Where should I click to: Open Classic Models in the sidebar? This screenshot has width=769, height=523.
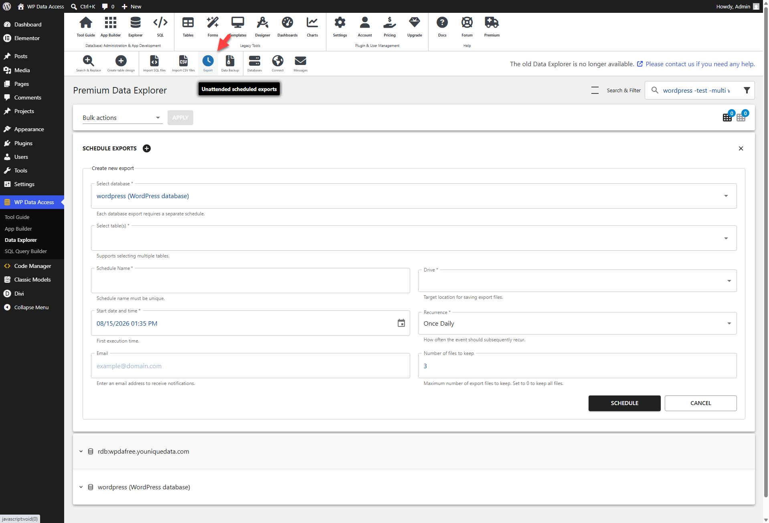click(x=32, y=280)
